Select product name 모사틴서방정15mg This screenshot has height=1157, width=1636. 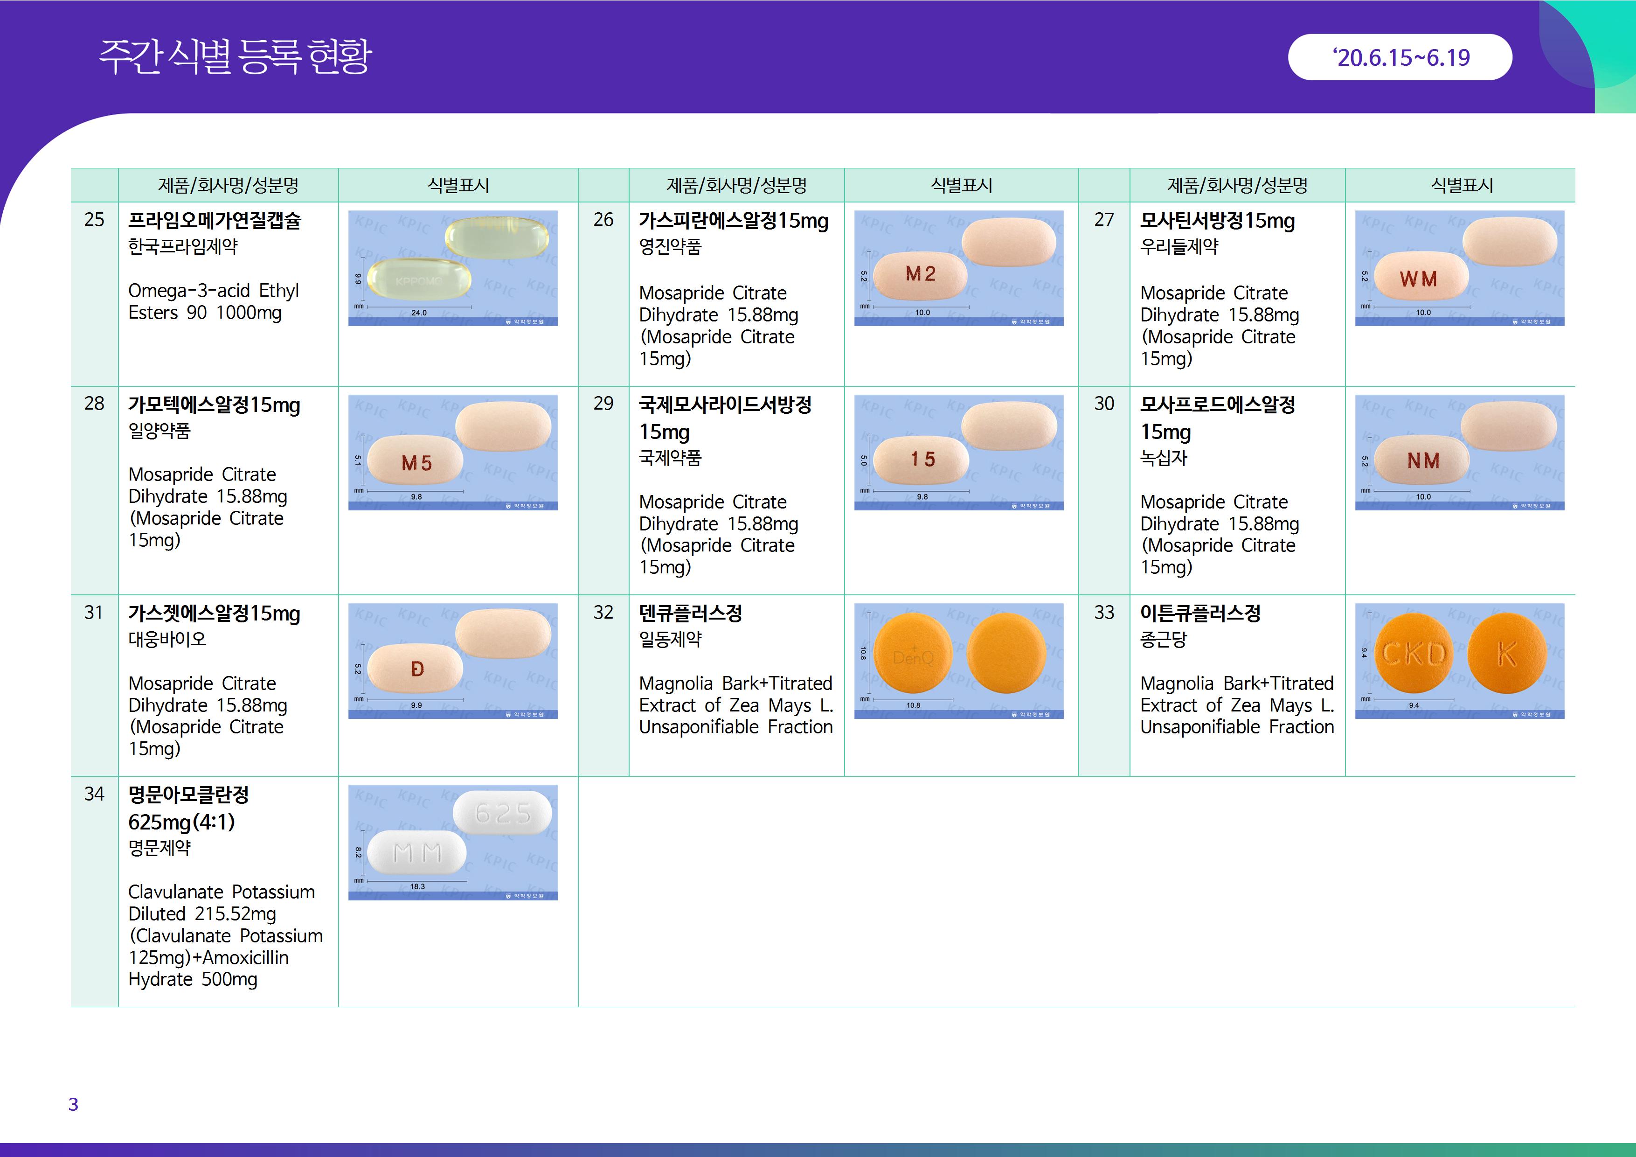point(1217,221)
